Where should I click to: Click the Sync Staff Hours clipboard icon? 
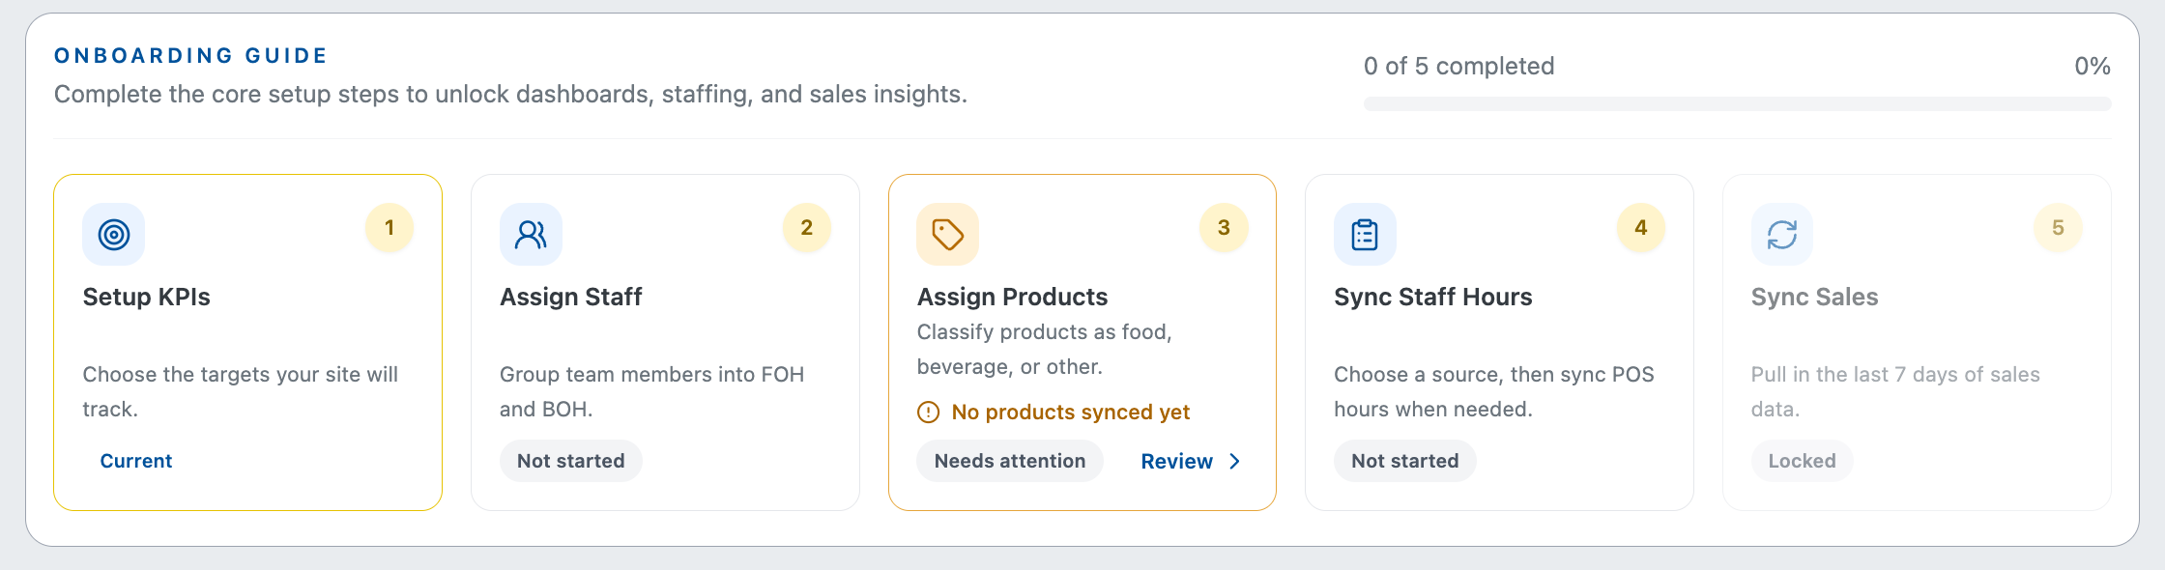coord(1365,235)
